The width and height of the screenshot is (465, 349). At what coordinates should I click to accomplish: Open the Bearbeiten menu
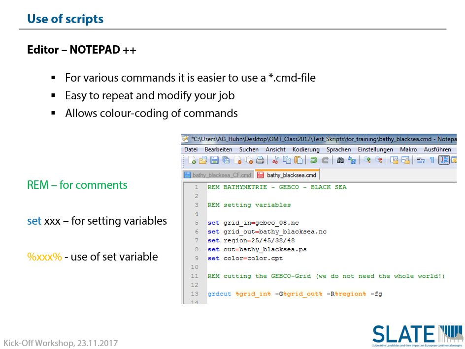[218, 149]
